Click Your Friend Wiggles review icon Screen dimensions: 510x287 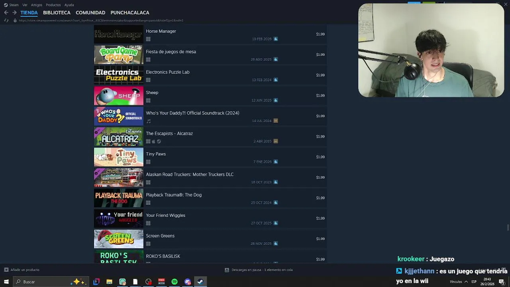276,223
